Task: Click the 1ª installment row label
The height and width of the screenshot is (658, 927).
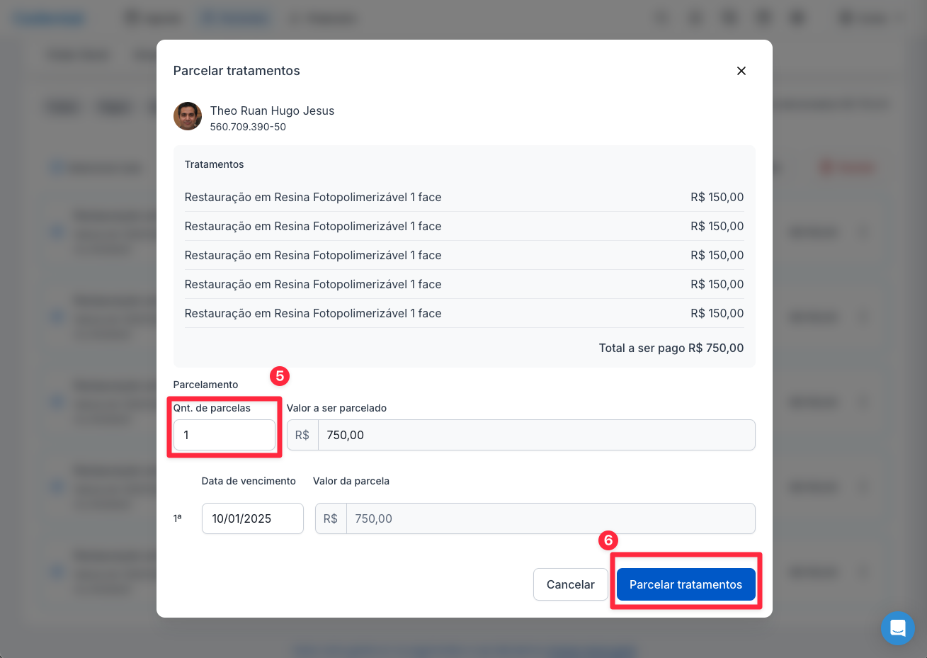Action: [178, 518]
